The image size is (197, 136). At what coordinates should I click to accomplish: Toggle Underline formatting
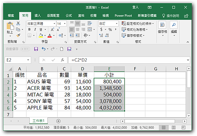41,29
